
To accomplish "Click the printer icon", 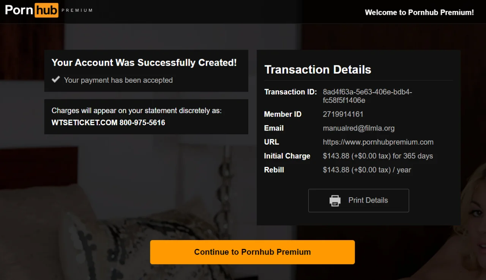I will tap(335, 200).
